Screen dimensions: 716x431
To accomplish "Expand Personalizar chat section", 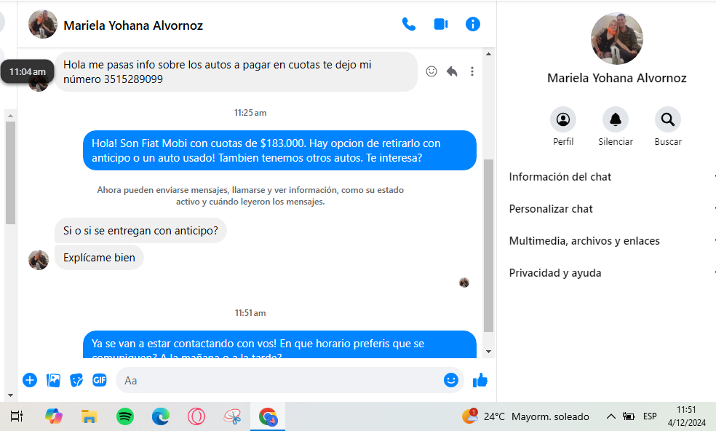I will pos(611,209).
